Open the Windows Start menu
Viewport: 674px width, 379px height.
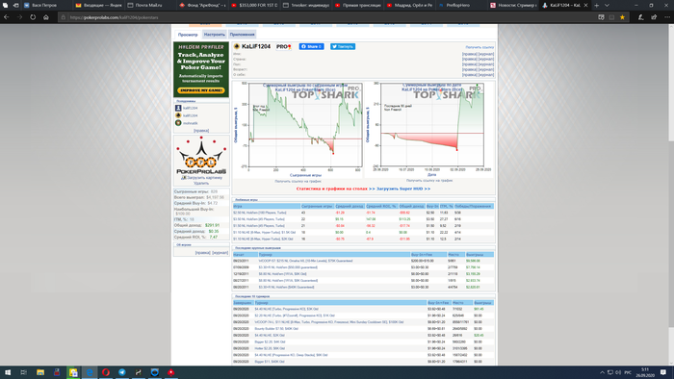pos(8,372)
